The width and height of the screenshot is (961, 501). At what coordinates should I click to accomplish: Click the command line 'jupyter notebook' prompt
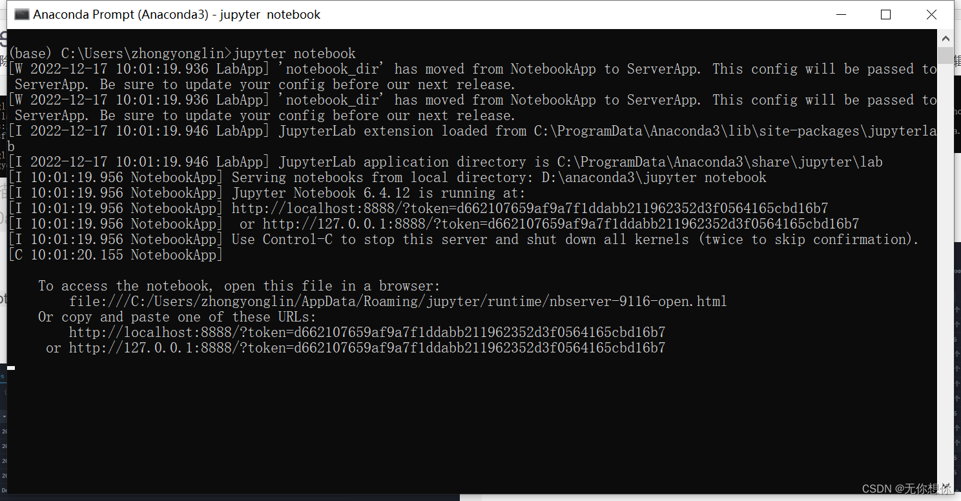(x=182, y=54)
